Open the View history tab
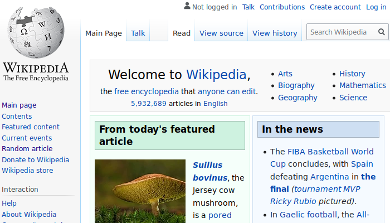This screenshot has height=223, width=390. click(275, 33)
